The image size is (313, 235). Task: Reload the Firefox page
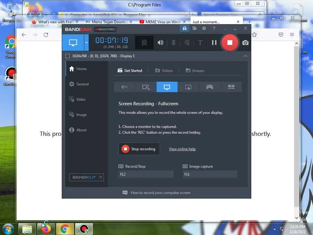tap(46, 35)
